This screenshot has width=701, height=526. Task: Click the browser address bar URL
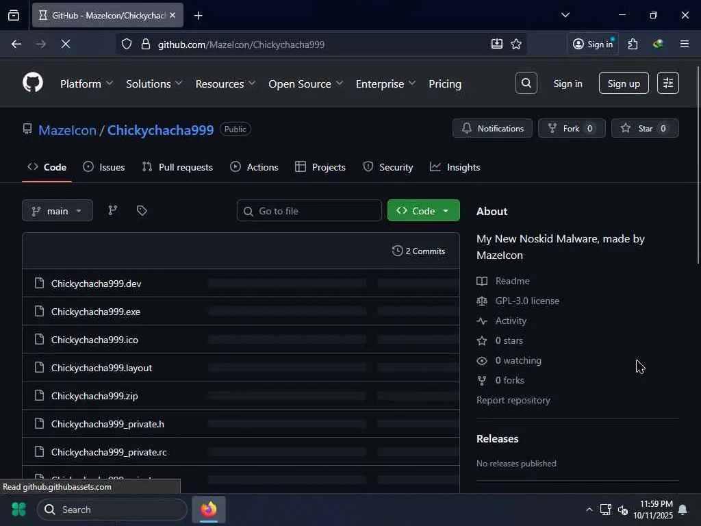click(241, 45)
